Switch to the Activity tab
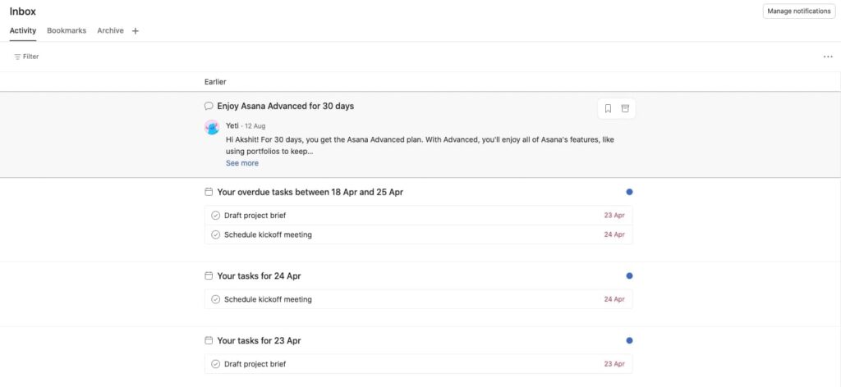Viewport: 841px width, 387px height. point(23,31)
